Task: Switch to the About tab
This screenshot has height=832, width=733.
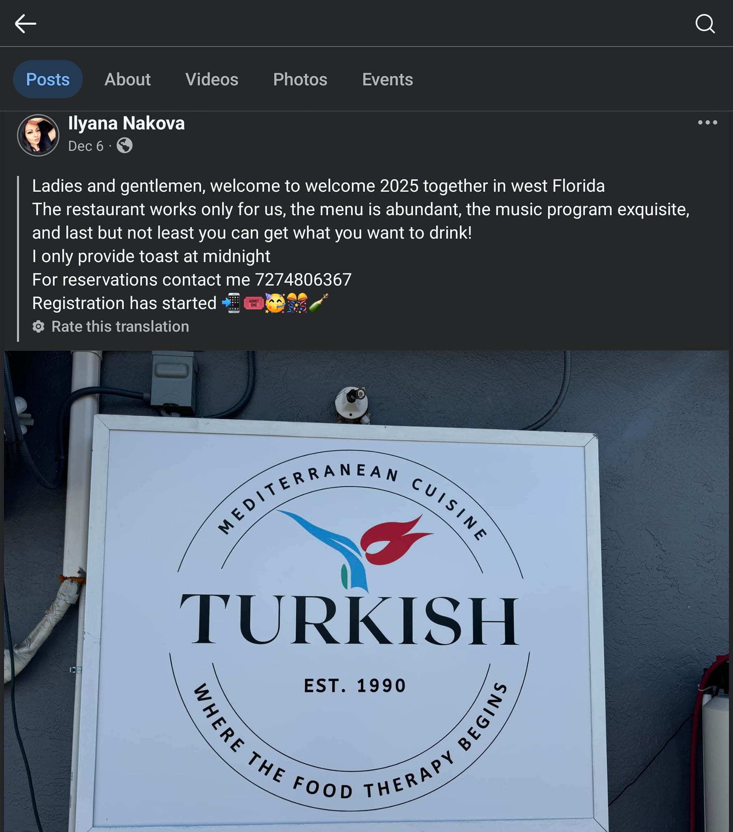Action: (x=128, y=79)
